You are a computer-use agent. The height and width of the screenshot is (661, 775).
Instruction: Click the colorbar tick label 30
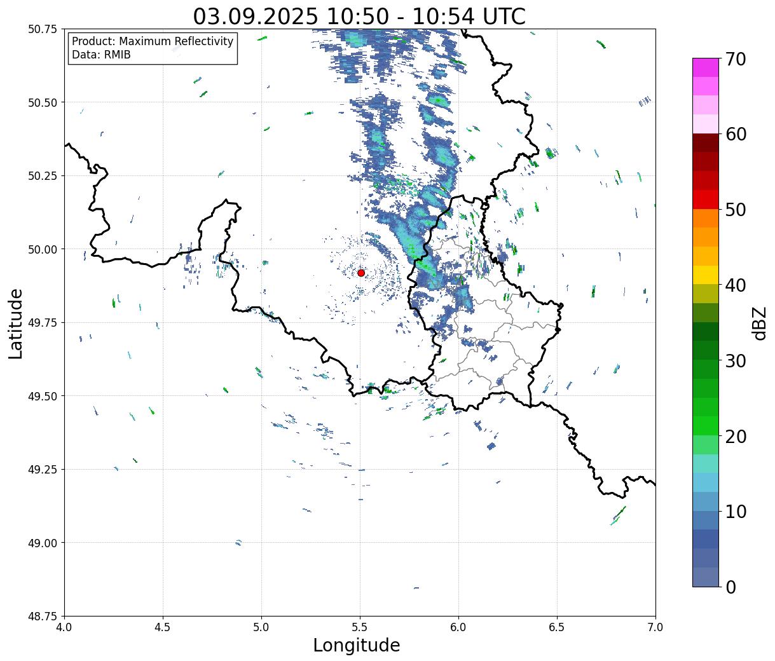click(736, 361)
